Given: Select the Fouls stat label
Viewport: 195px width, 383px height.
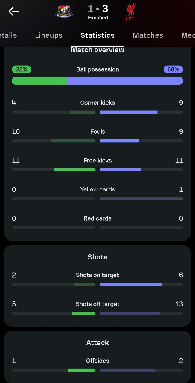Looking at the screenshot, I should [97, 132].
